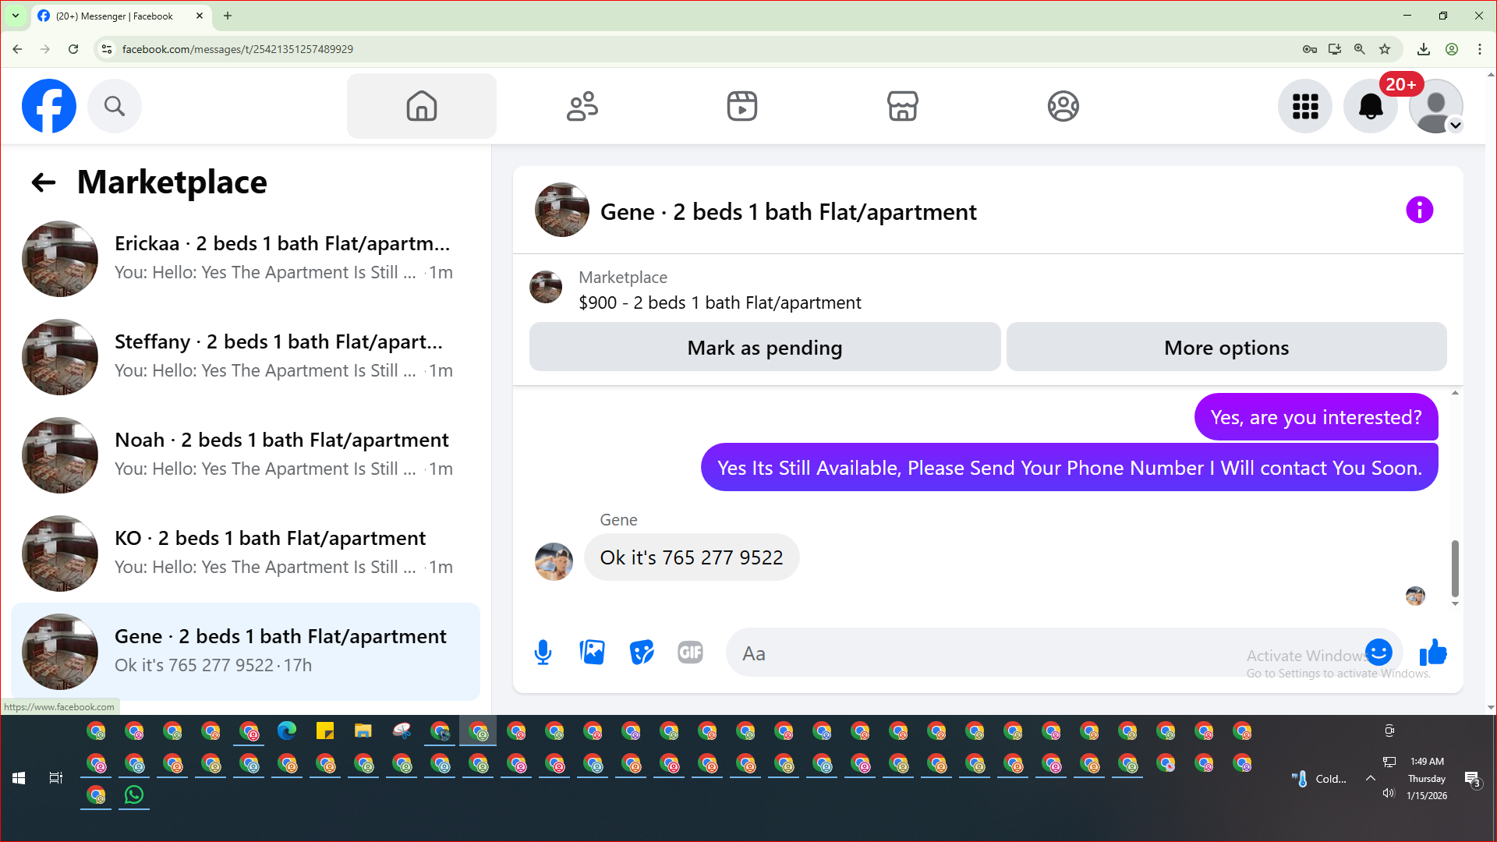Go back from Marketplace chats list
The width and height of the screenshot is (1497, 842).
pos(44,183)
